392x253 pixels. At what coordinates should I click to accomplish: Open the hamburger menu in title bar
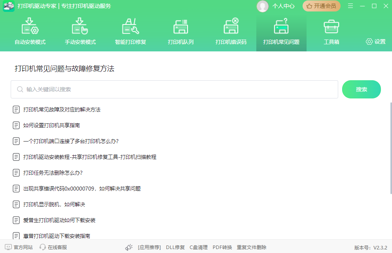[350, 6]
